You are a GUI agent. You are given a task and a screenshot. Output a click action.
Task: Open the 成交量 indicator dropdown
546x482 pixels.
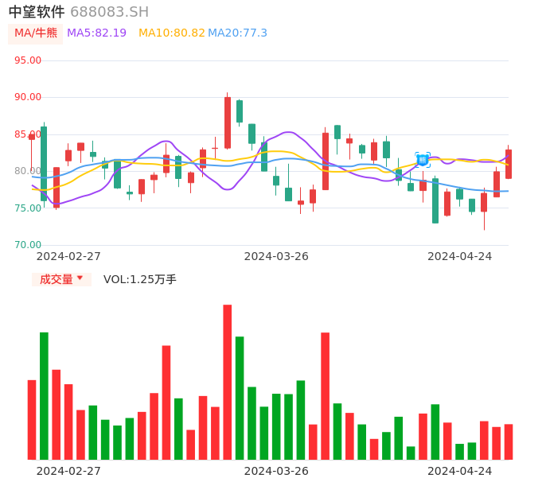(x=61, y=279)
